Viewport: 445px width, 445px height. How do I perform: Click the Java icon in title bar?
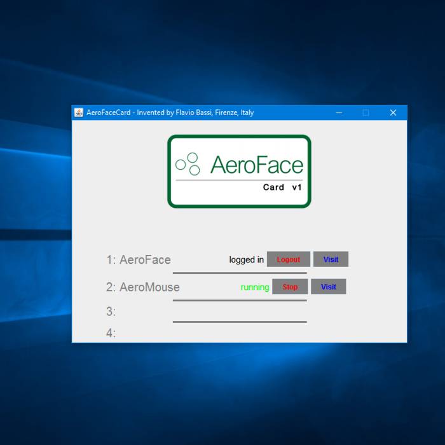pyautogui.click(x=79, y=113)
